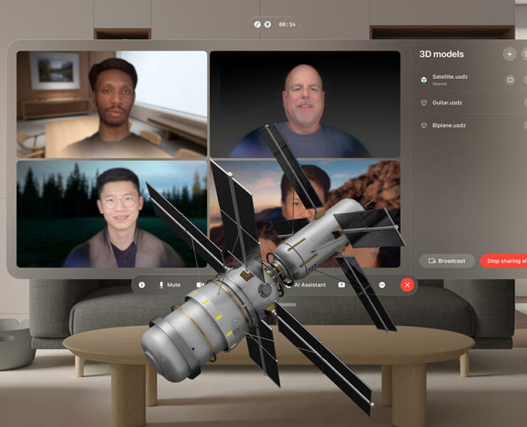Click the shield icon in the timer pill
The height and width of the screenshot is (427, 527).
tap(268, 24)
